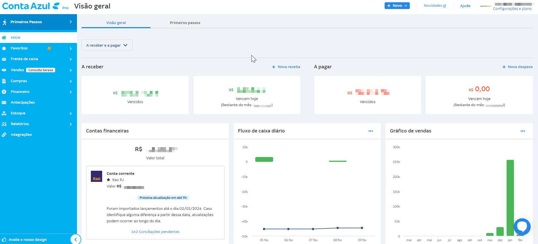
Task: Click the star icon next to Itau PJ
Action: point(108,180)
